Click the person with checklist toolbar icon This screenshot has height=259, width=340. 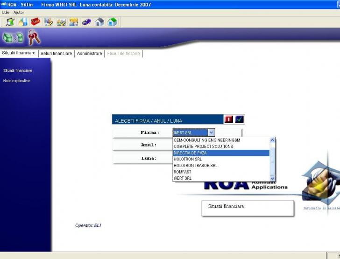(61, 22)
